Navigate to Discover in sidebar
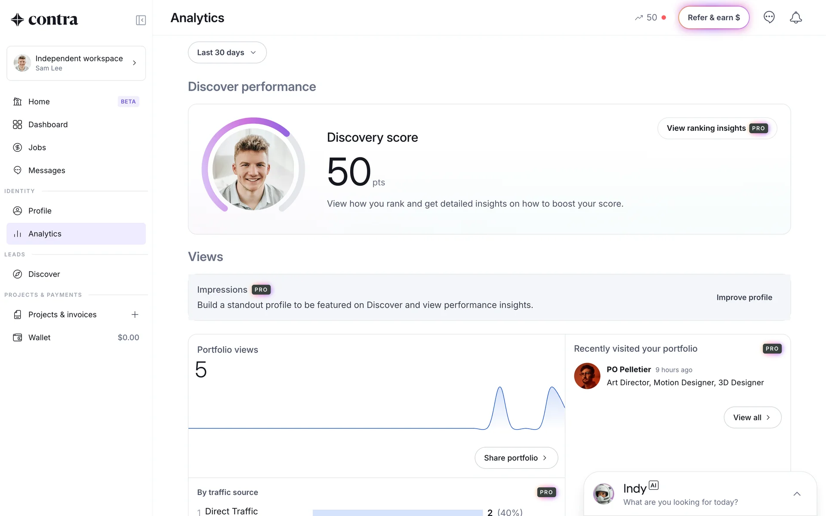826x516 pixels. point(44,274)
